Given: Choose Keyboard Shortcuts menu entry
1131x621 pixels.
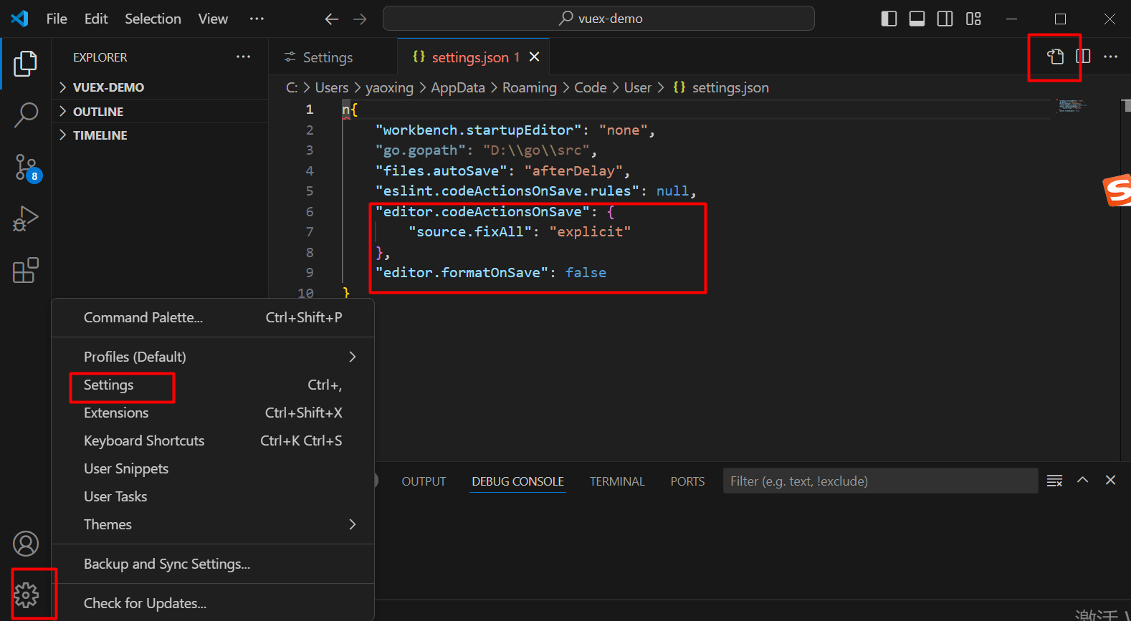Looking at the screenshot, I should pos(213,441).
